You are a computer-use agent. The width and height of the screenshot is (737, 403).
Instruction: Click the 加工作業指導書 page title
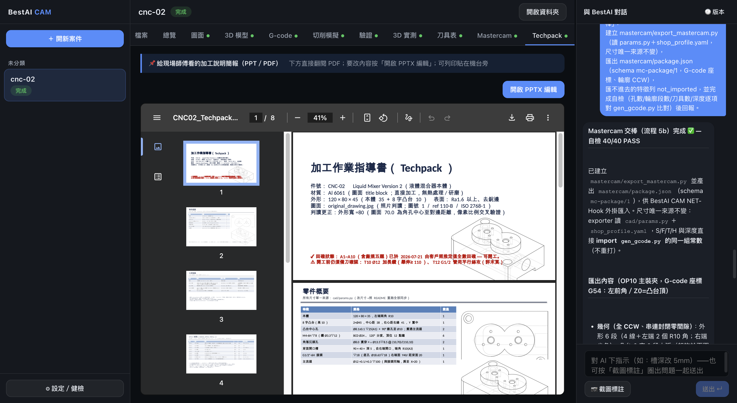click(x=381, y=168)
